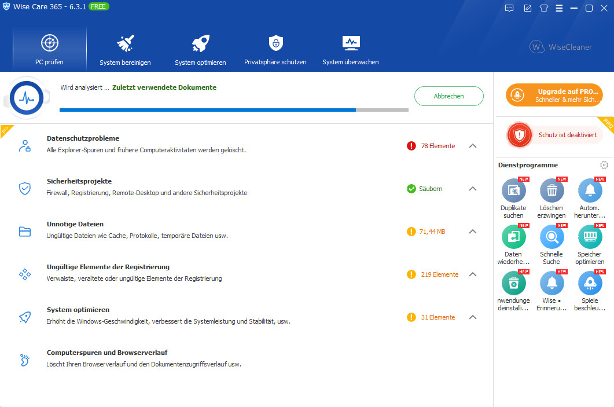Collapse the Ungültige Elemente der Registrierung section
The height and width of the screenshot is (407, 614).
pyautogui.click(x=473, y=274)
